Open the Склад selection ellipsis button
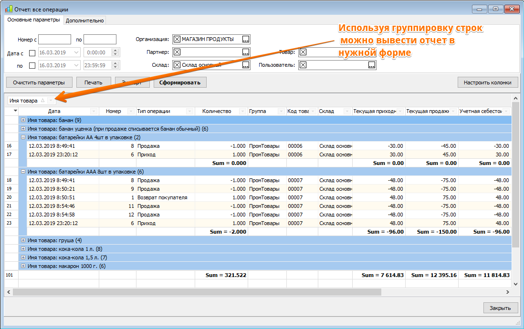This screenshot has height=329, width=524. click(246, 65)
